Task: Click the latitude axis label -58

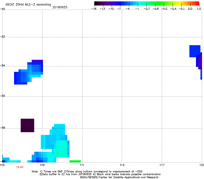Action: [2, 128]
